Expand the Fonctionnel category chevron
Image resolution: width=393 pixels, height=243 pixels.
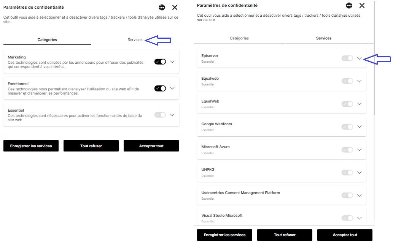[x=172, y=88]
